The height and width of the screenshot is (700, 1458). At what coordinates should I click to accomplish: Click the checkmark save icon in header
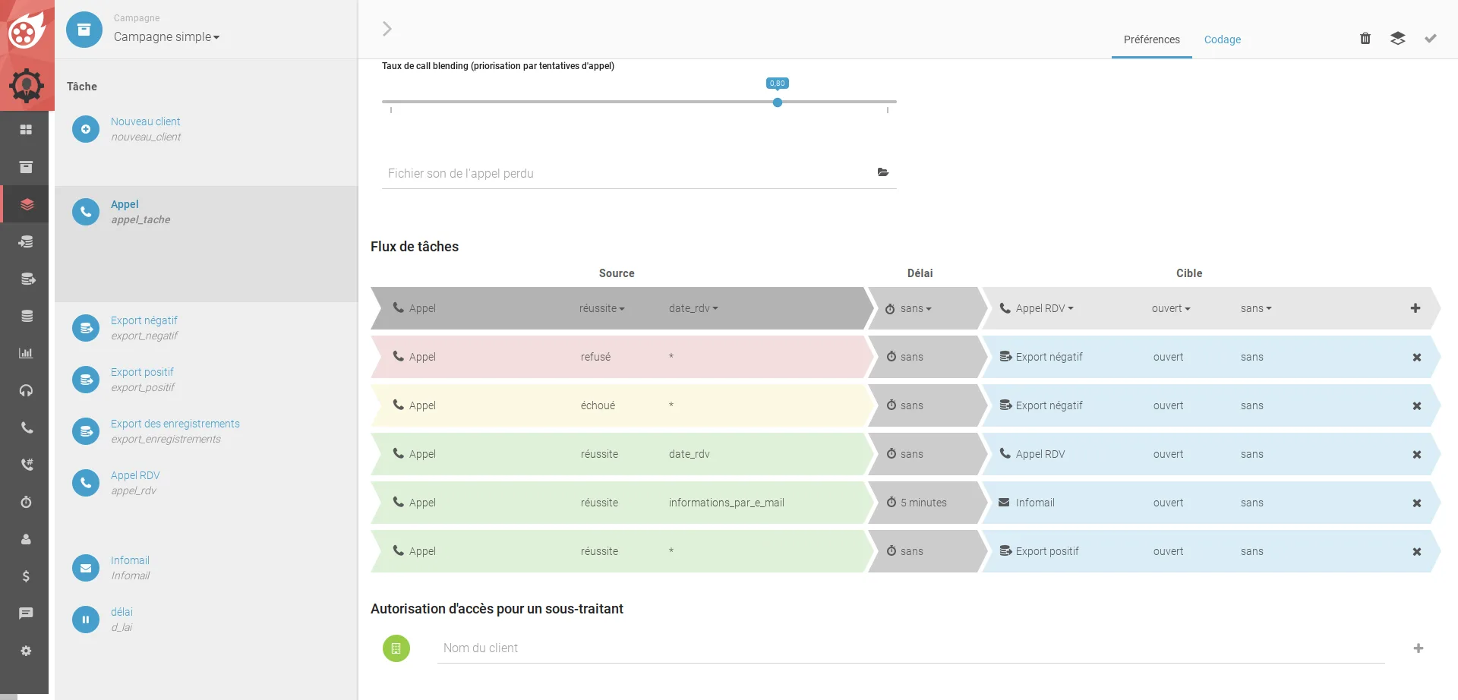coord(1431,38)
